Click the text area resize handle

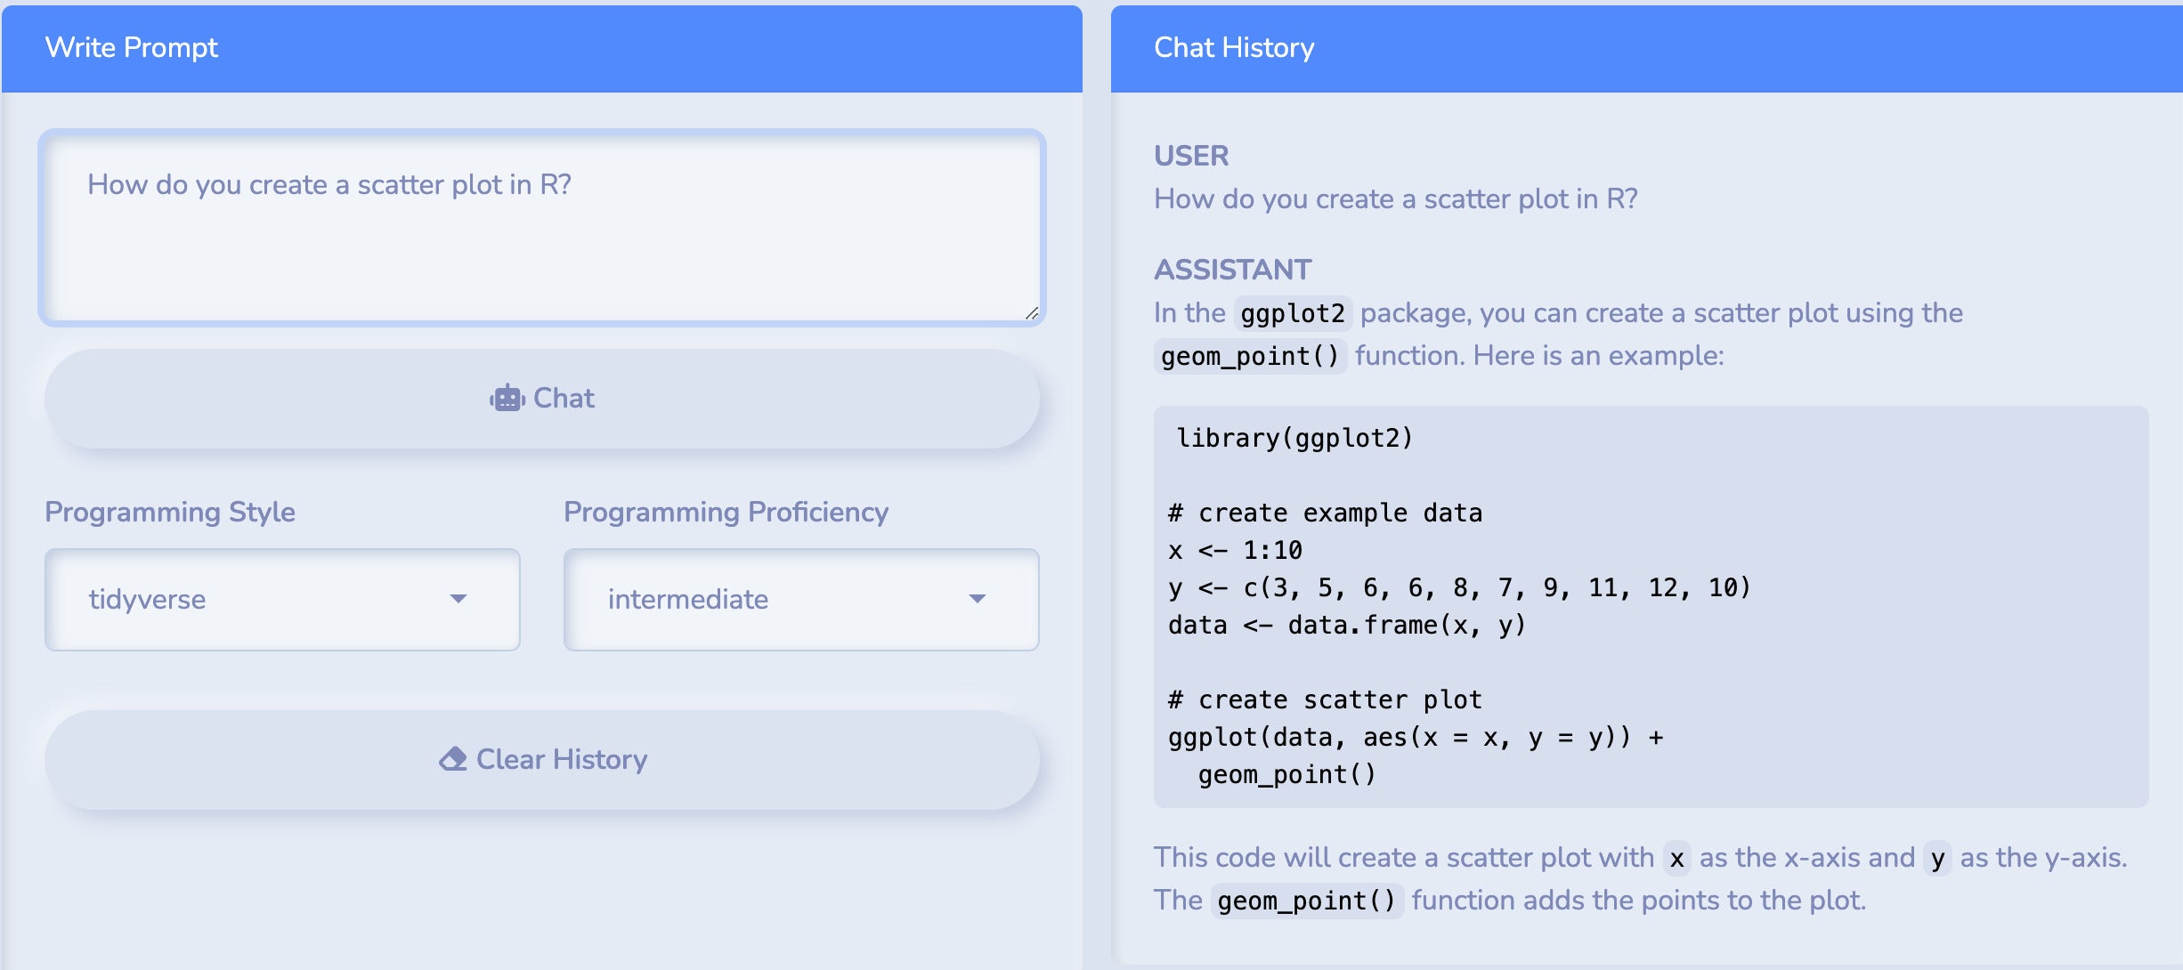(x=1032, y=312)
